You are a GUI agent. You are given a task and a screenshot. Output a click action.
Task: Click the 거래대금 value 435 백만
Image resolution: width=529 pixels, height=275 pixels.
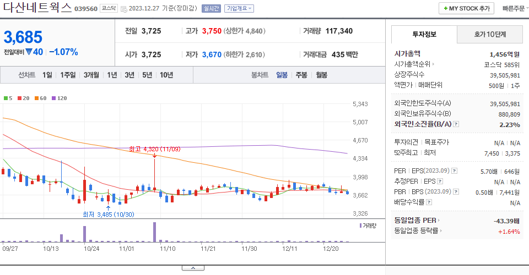345,54
